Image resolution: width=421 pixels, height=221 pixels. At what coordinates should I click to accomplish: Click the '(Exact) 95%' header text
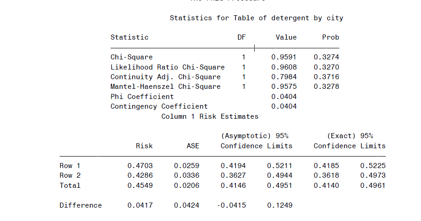pos(350,136)
